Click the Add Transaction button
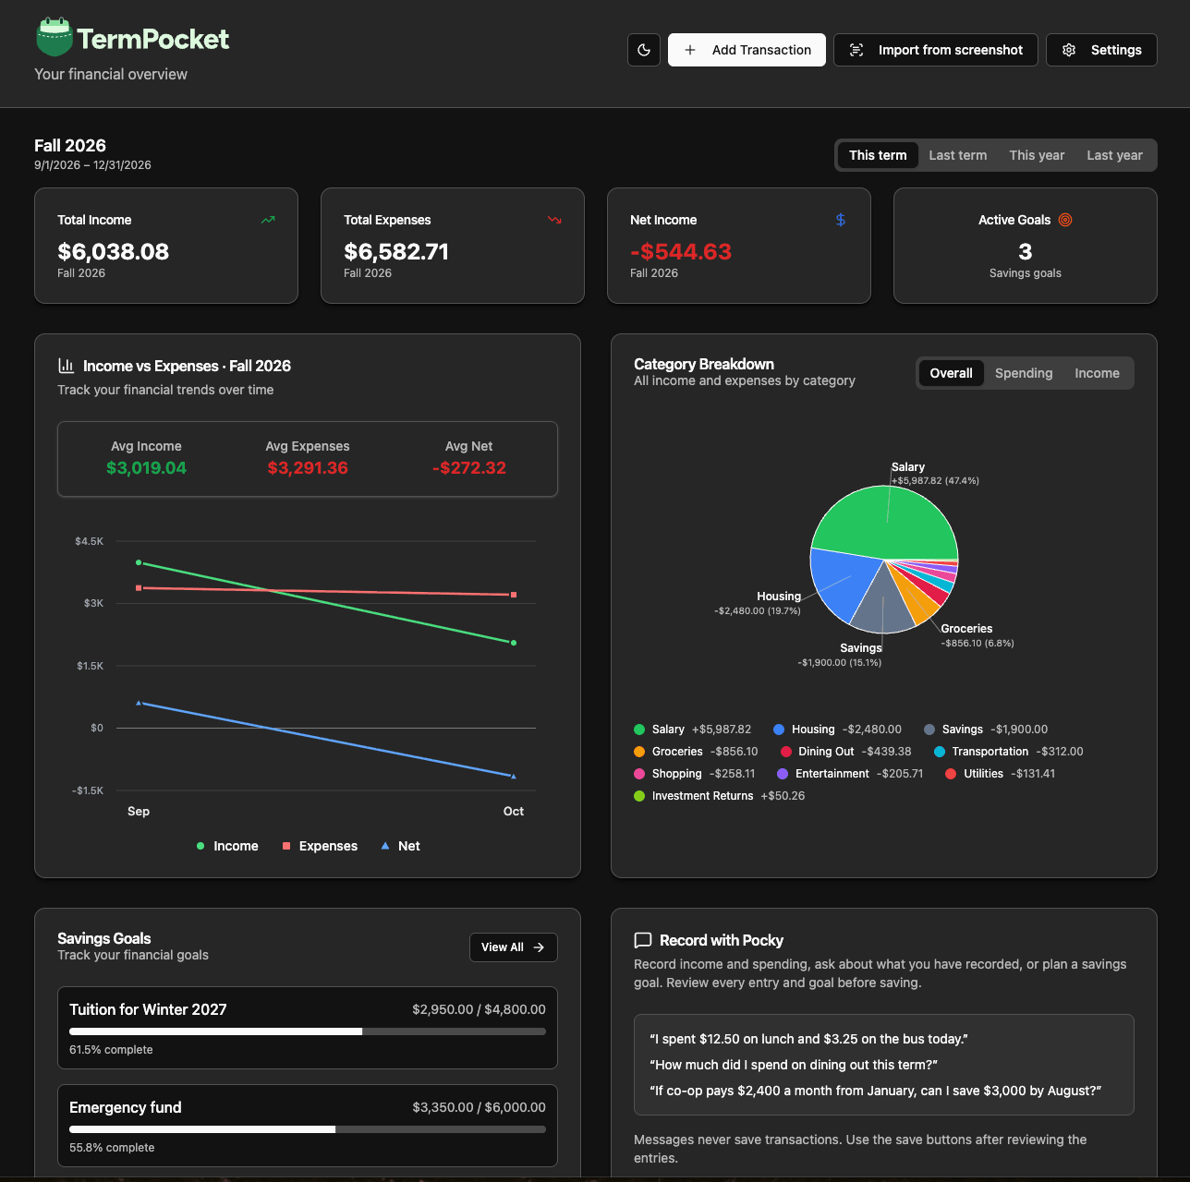The height and width of the screenshot is (1182, 1190). point(747,50)
